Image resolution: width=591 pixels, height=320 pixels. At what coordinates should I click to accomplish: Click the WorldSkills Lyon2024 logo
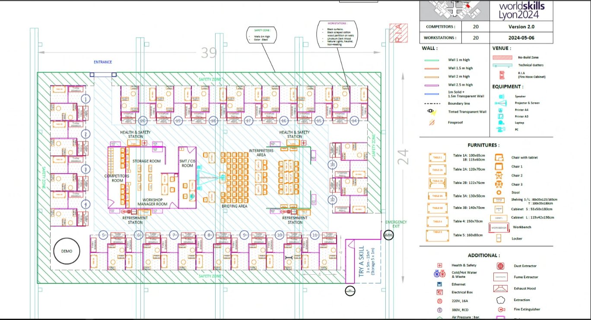[521, 9]
